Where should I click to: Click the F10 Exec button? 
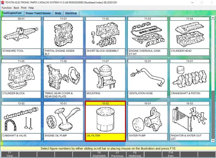click(171, 154)
